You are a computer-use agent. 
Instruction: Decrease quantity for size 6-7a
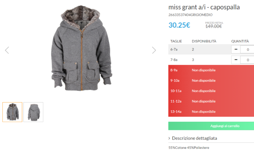click(x=236, y=49)
